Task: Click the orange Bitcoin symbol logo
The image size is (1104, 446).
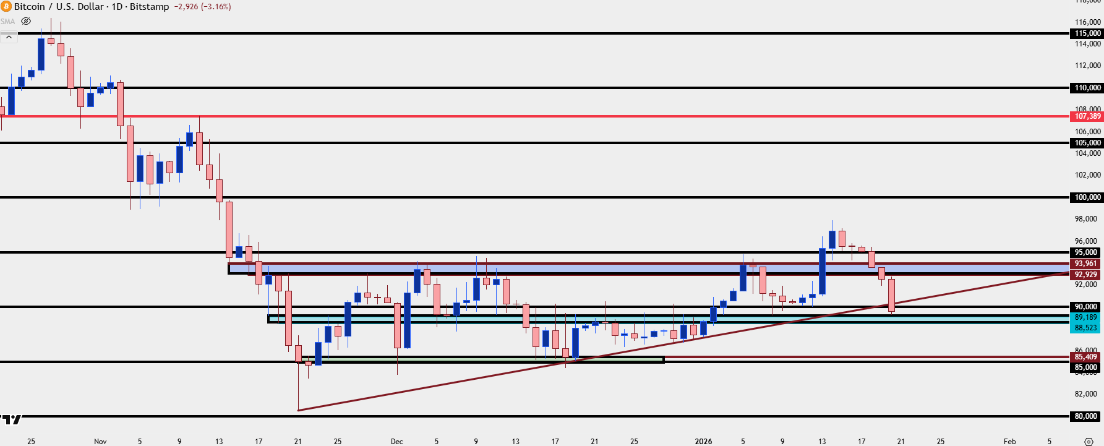Action: click(6, 6)
